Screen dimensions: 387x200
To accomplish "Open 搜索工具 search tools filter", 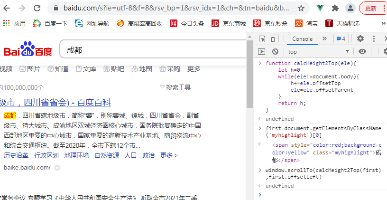I will coord(175,87).
